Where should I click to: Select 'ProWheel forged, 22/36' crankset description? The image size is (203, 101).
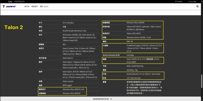[x=144, y=48]
